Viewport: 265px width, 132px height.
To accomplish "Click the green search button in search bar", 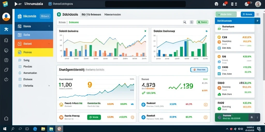I will coord(202,22).
